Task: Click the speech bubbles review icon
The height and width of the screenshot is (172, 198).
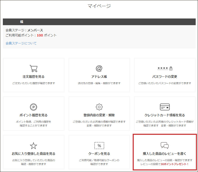Action: point(165,146)
